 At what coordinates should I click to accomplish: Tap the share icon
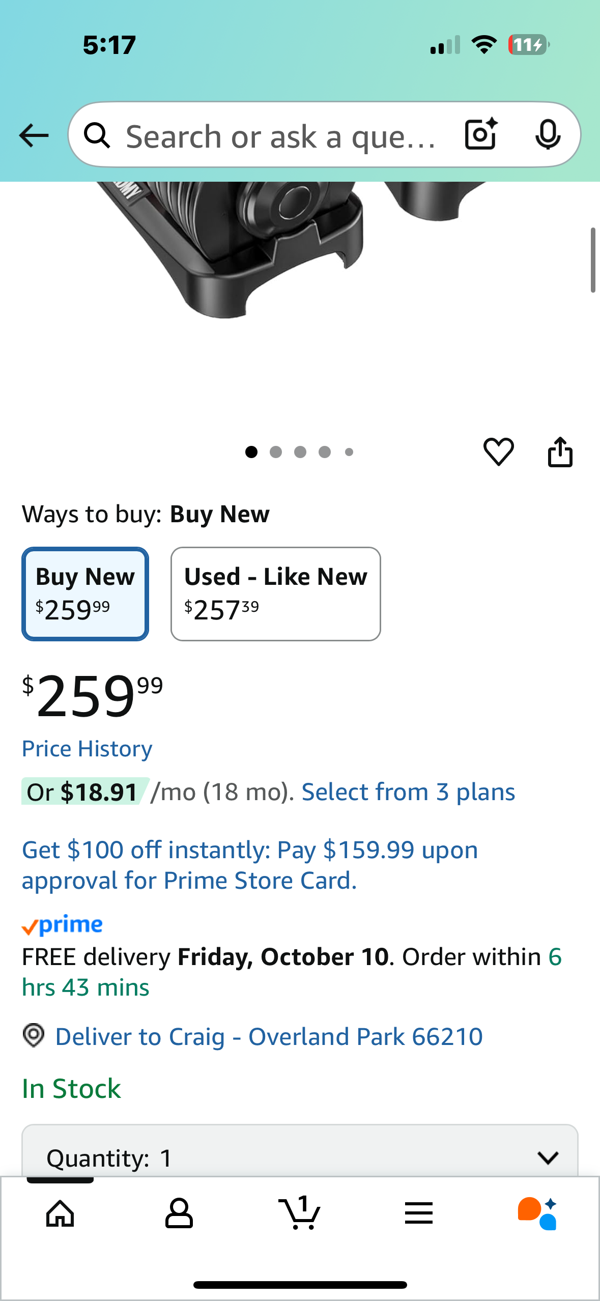pyautogui.click(x=560, y=451)
